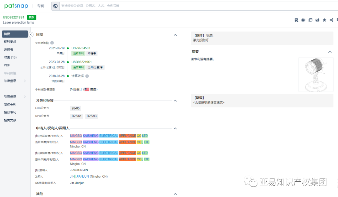Click the 申请号 tag
Image resolution: width=338 pixels, height=197 pixels.
point(92,53)
